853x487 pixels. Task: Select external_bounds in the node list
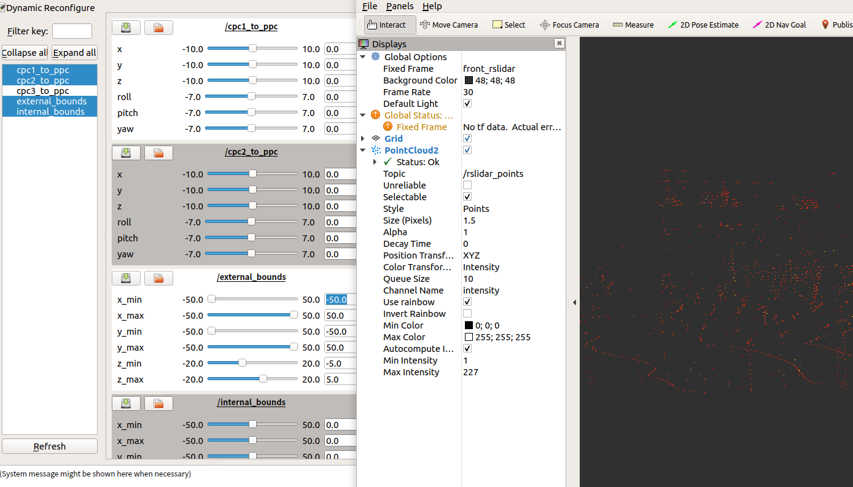pos(49,101)
